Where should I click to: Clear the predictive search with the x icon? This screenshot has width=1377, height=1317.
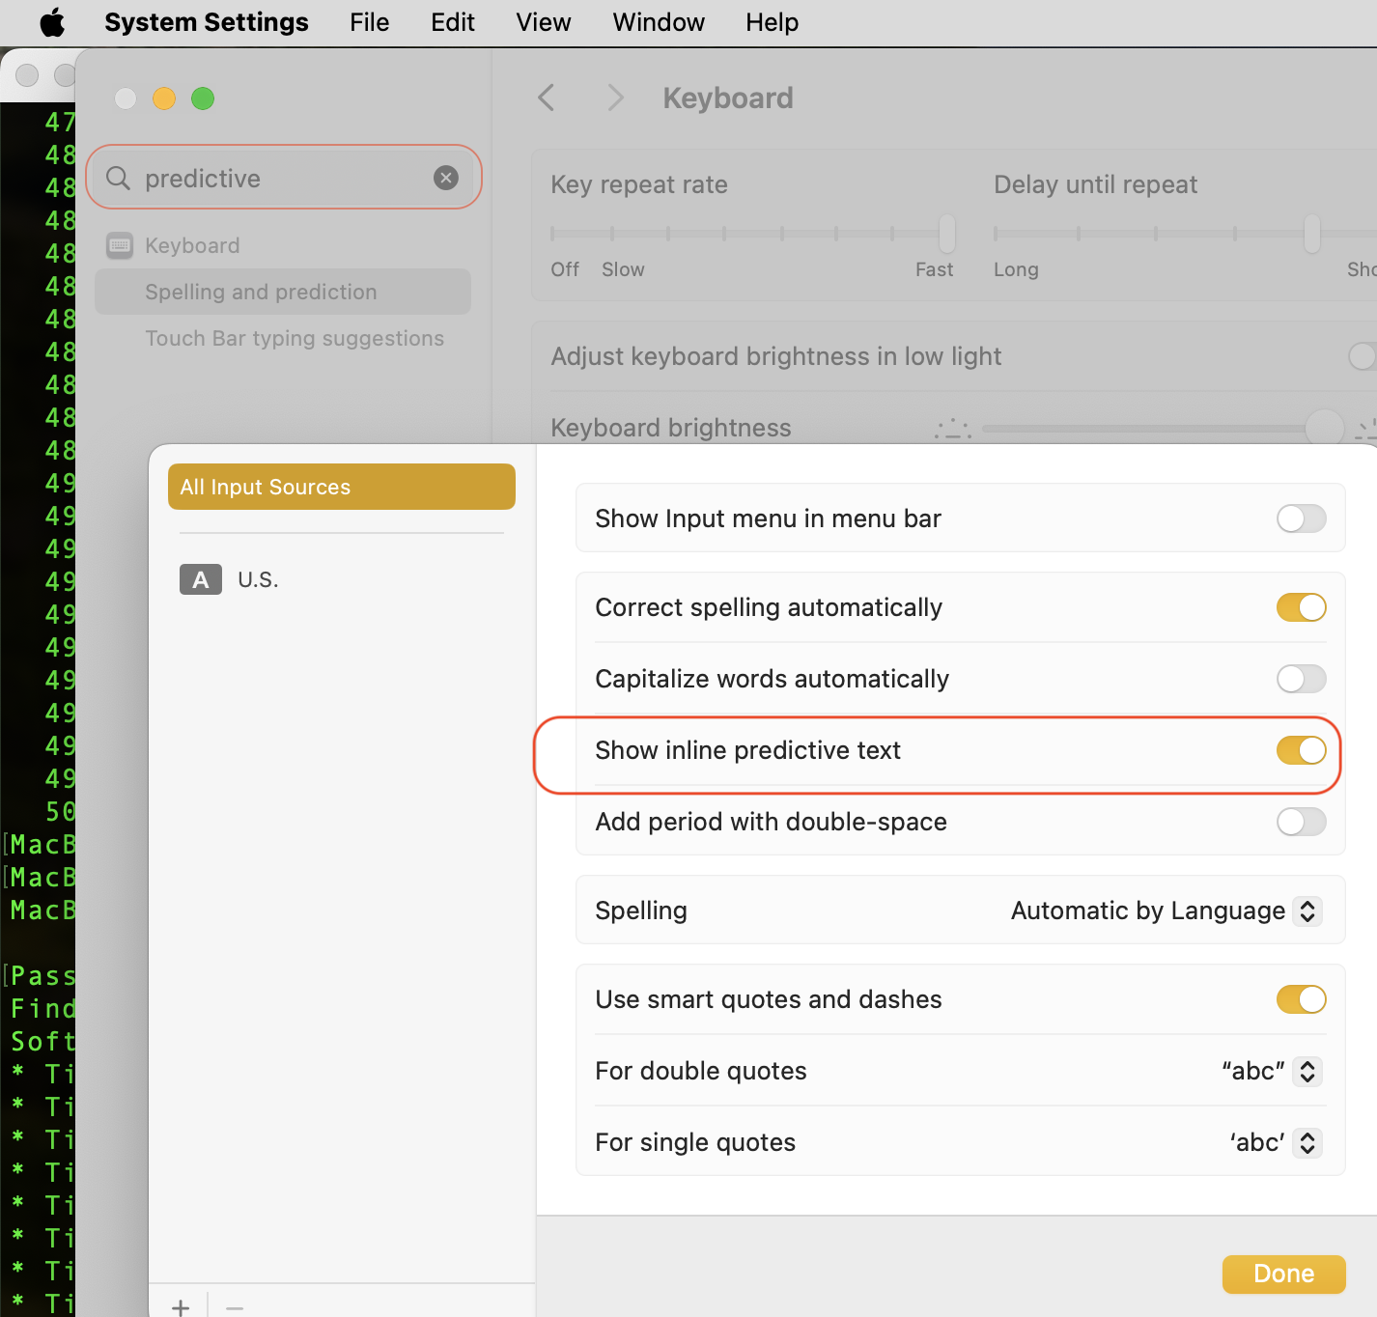tap(445, 178)
